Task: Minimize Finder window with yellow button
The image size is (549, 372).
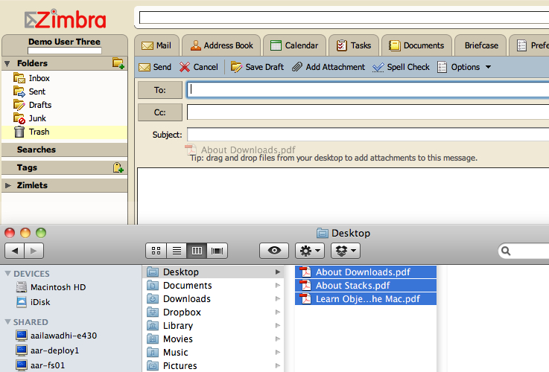Action: (x=25, y=233)
